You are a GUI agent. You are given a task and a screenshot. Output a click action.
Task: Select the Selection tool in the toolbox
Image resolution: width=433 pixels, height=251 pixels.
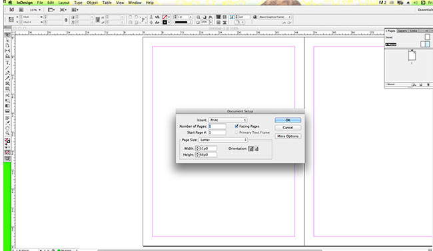(x=7, y=35)
